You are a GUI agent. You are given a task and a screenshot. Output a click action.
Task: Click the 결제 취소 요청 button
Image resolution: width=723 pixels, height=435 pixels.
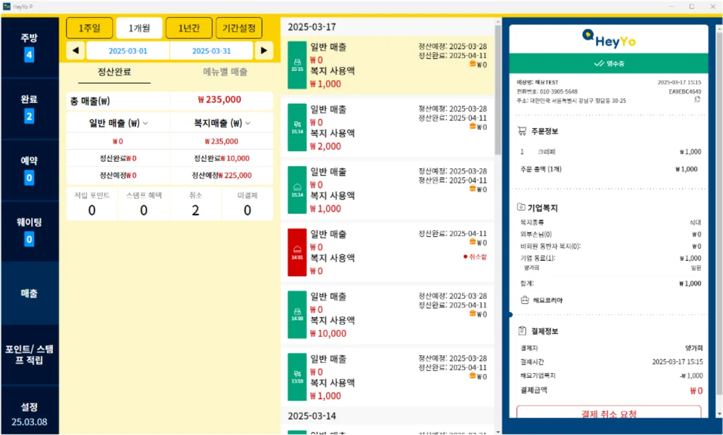pos(608,413)
